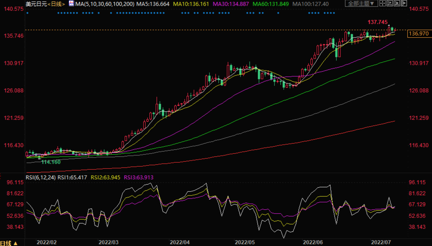Click the export arrow icon at top right
Screen dimensions: 432x246
[404, 4]
